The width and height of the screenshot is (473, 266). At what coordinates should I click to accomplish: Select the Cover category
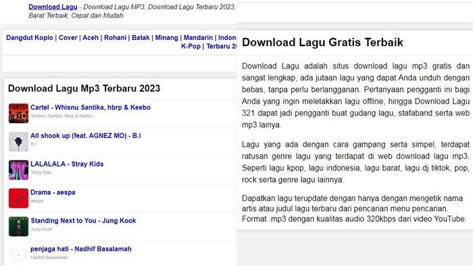click(x=68, y=38)
